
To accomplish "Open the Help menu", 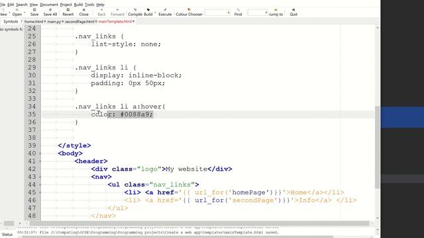I will point(100,5).
